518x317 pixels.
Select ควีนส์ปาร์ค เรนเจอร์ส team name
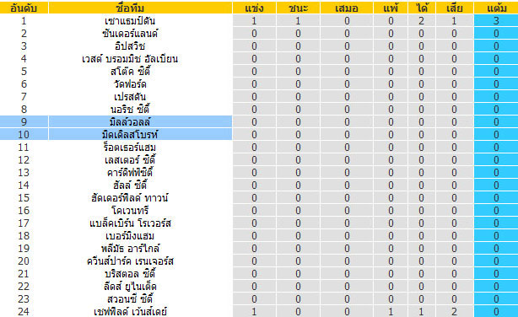tap(130, 261)
